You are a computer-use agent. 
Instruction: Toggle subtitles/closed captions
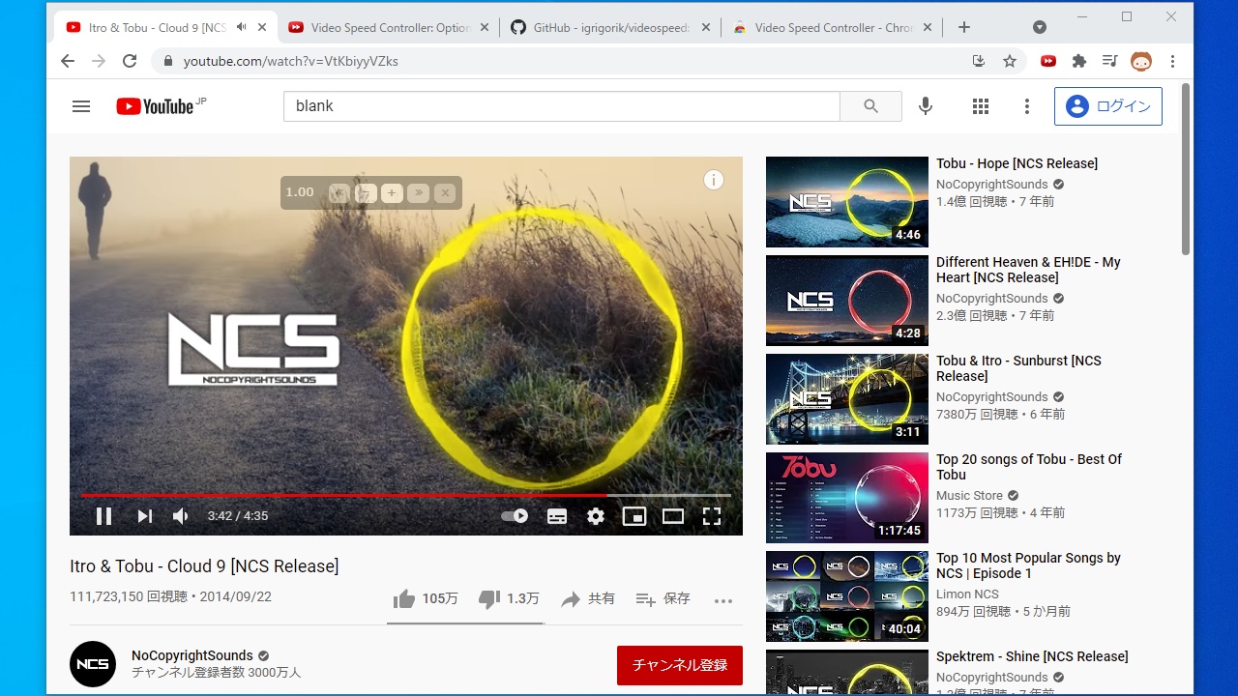(x=557, y=516)
